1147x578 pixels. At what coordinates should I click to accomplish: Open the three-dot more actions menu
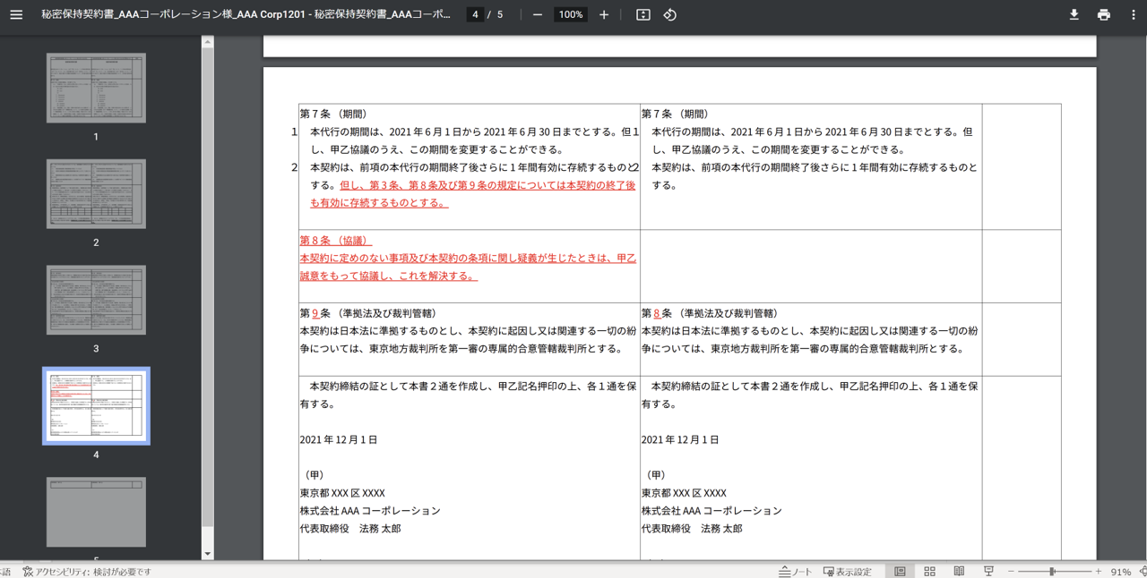(x=1133, y=14)
